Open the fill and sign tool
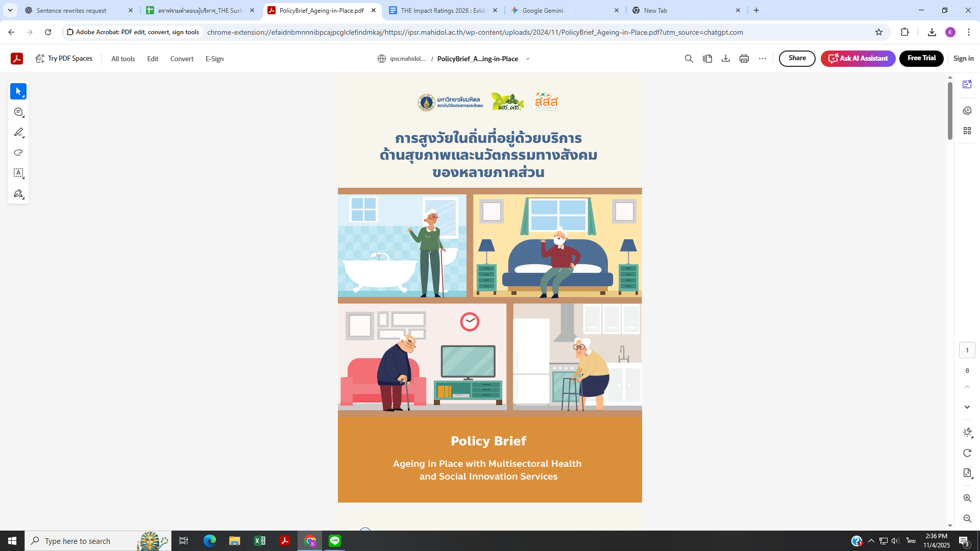 [x=18, y=194]
